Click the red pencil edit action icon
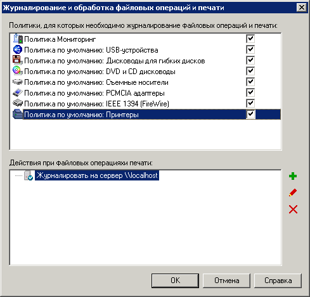The height and width of the screenshot is (297, 310). (293, 193)
